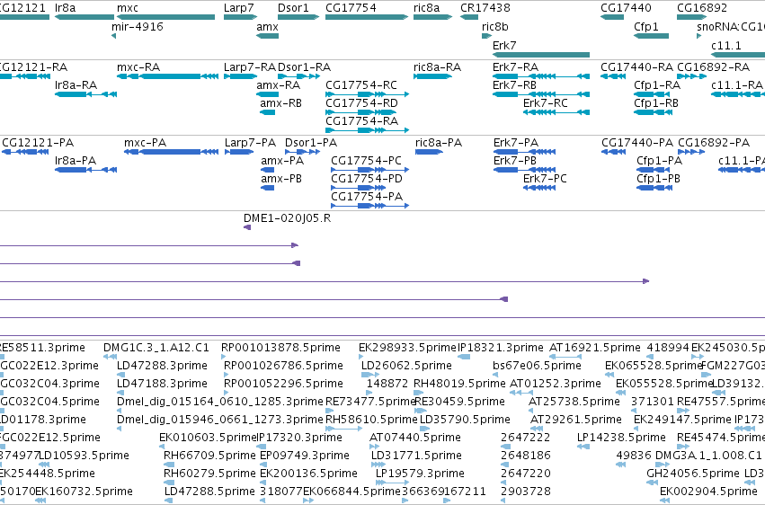Click the 'Cfp1-RB' transcript label
The width and height of the screenshot is (765, 505).
pyautogui.click(x=656, y=102)
